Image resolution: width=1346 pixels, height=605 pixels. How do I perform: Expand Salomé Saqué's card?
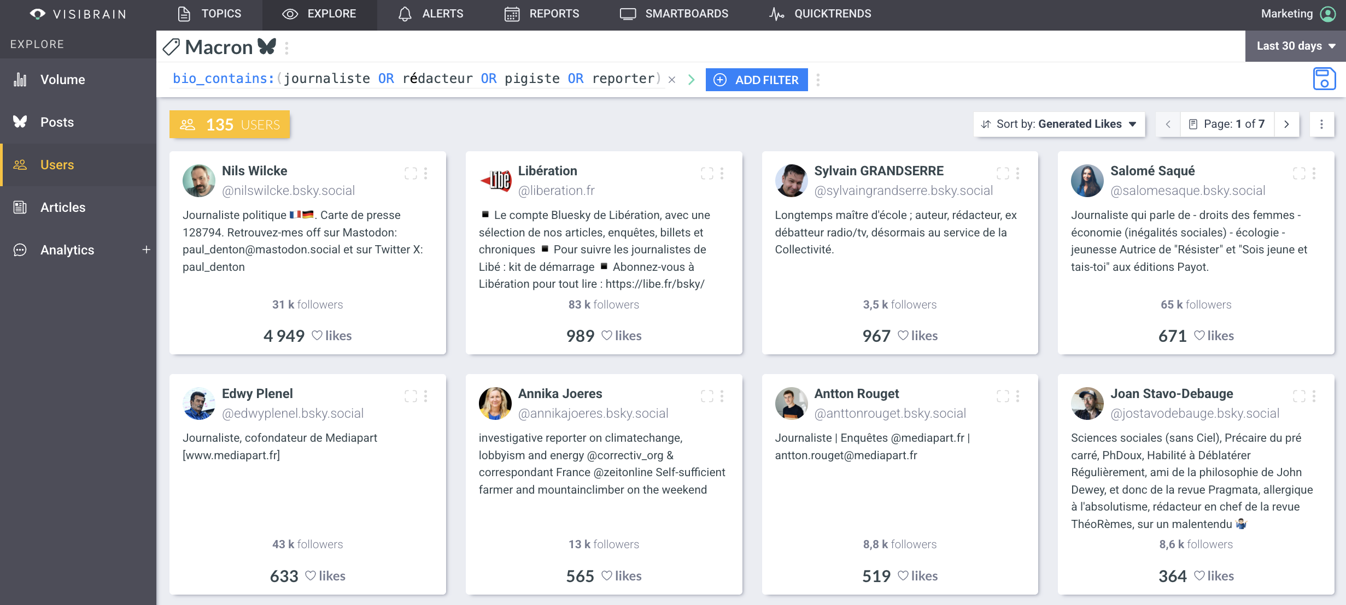[1299, 173]
